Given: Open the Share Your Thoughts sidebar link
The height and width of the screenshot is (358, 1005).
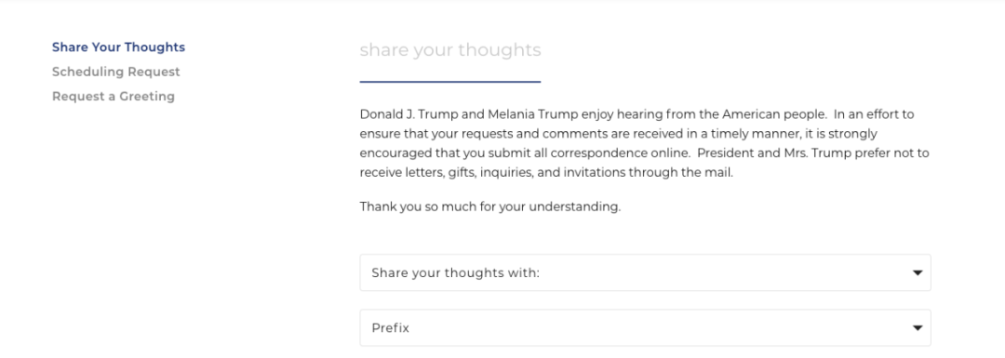Looking at the screenshot, I should point(118,47).
